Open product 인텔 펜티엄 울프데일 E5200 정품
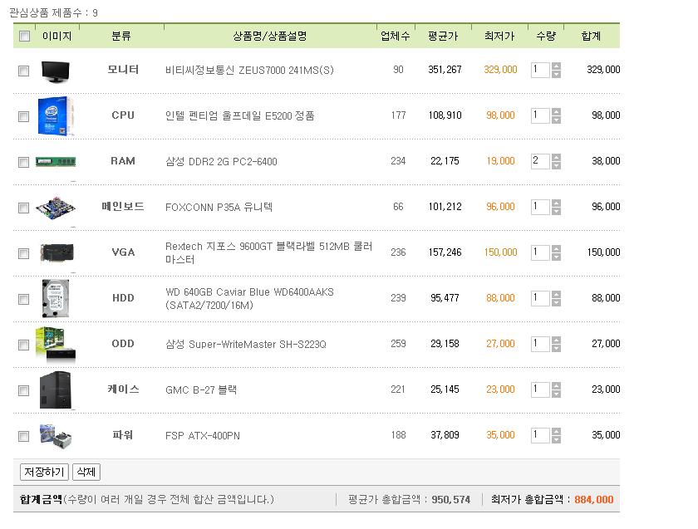The height and width of the screenshot is (529, 698). coord(239,115)
